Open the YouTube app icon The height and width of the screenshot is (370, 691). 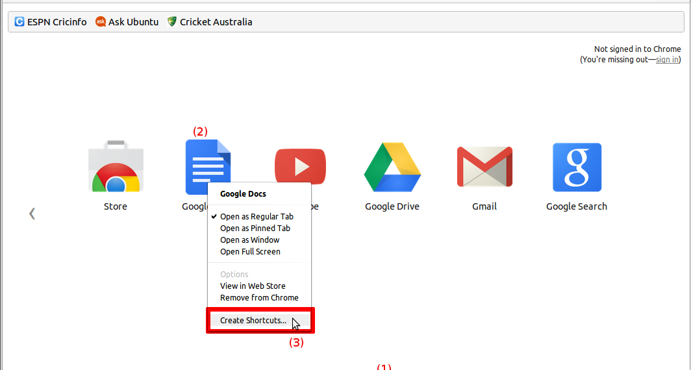(x=300, y=166)
